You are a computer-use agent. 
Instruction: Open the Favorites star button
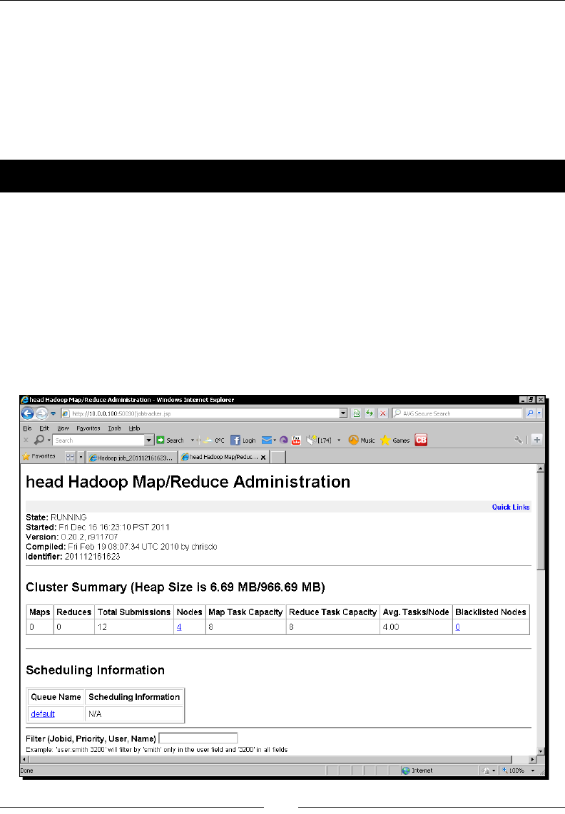coord(39,456)
